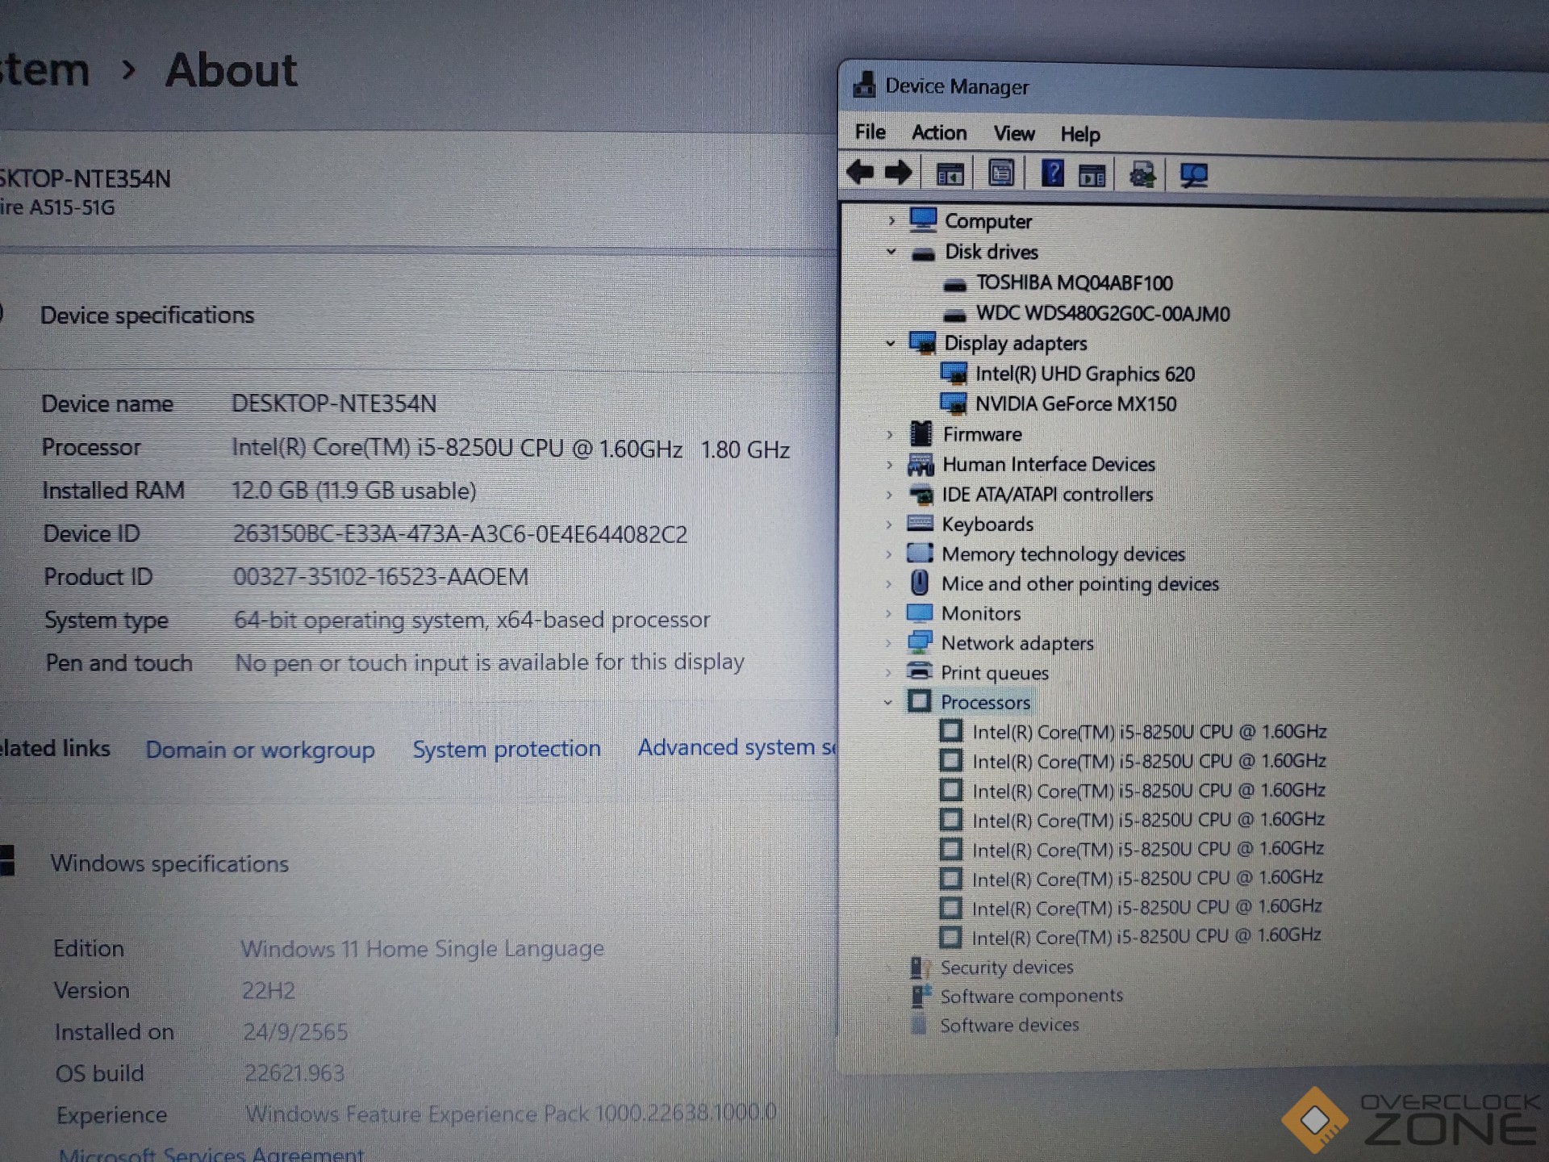Click the Forward navigation arrow in Device Manager
The width and height of the screenshot is (1549, 1162).
coord(898,172)
